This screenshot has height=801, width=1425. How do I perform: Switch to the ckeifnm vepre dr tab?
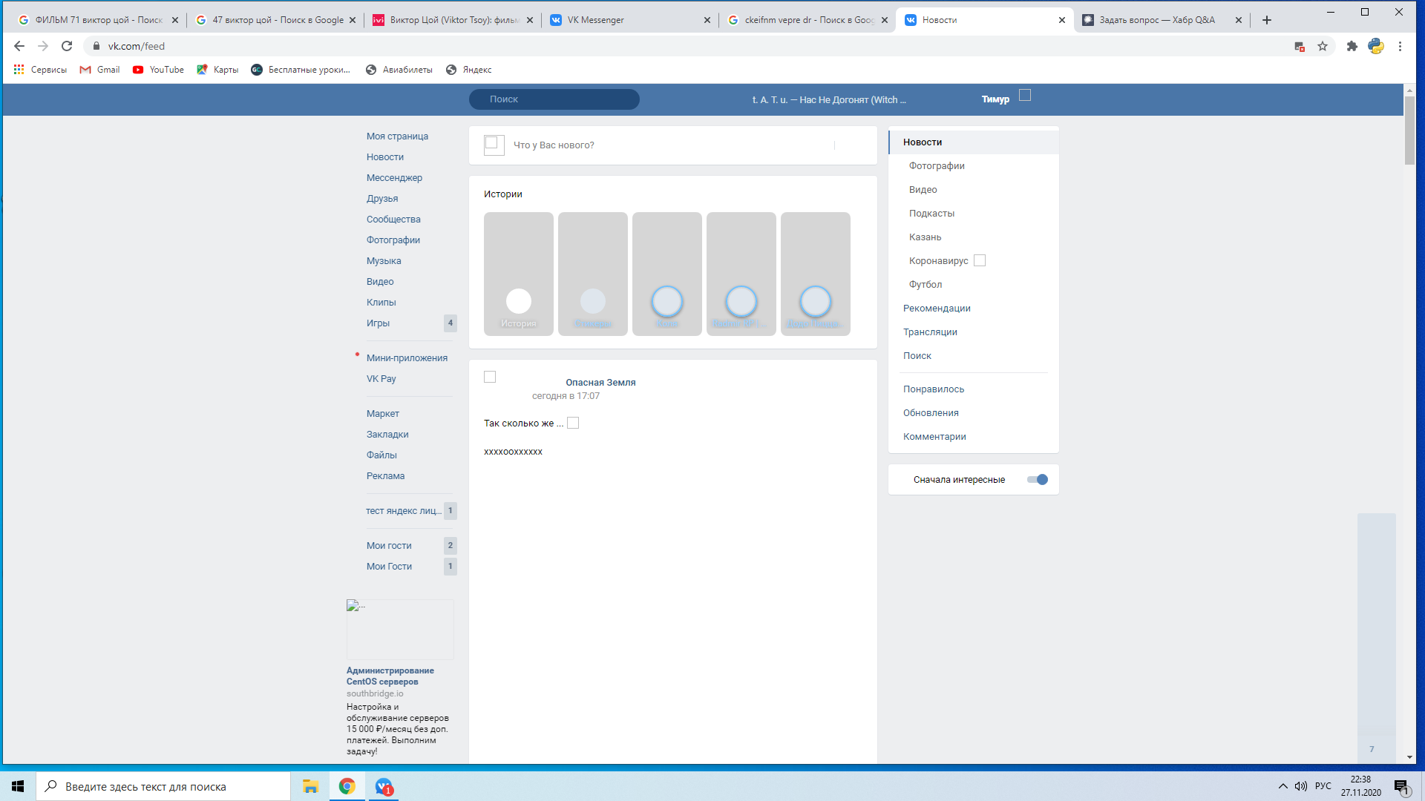(807, 20)
